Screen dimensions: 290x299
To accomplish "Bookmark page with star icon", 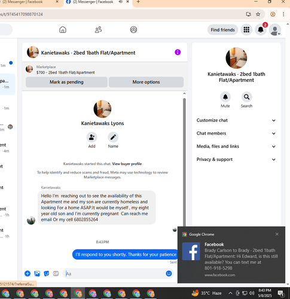I will [x=258, y=14].
